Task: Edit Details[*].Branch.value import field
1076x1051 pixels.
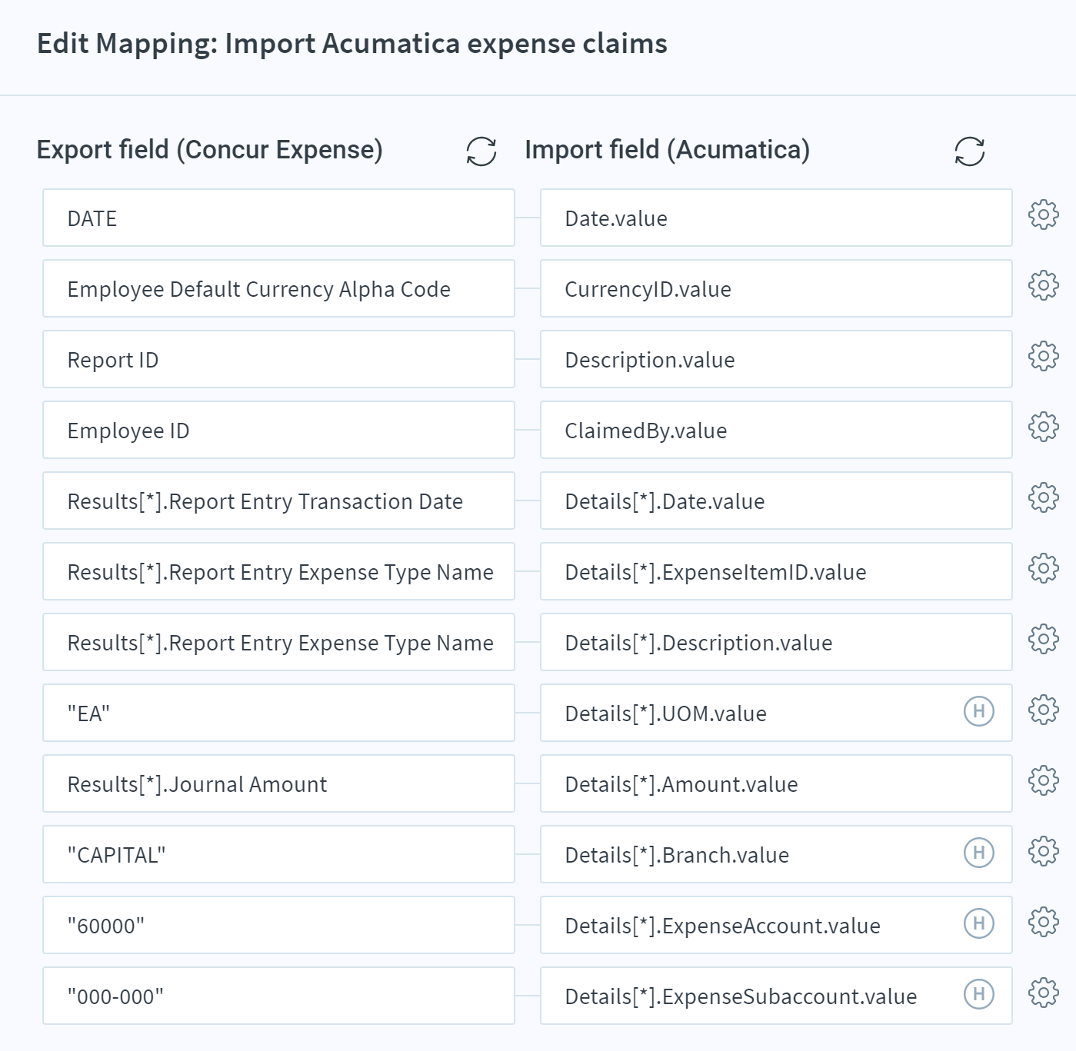Action: pyautogui.click(x=776, y=854)
